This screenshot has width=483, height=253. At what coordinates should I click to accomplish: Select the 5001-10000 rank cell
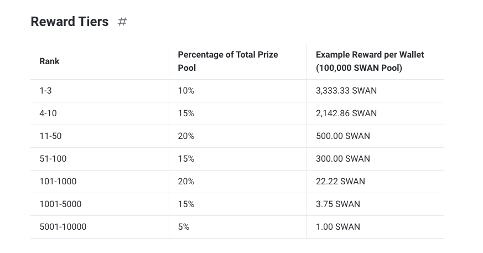click(x=63, y=227)
